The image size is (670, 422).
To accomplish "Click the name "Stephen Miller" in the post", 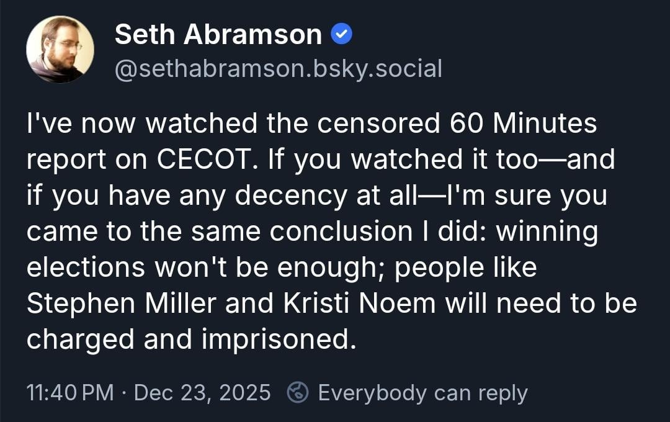I will pyautogui.click(x=121, y=304).
